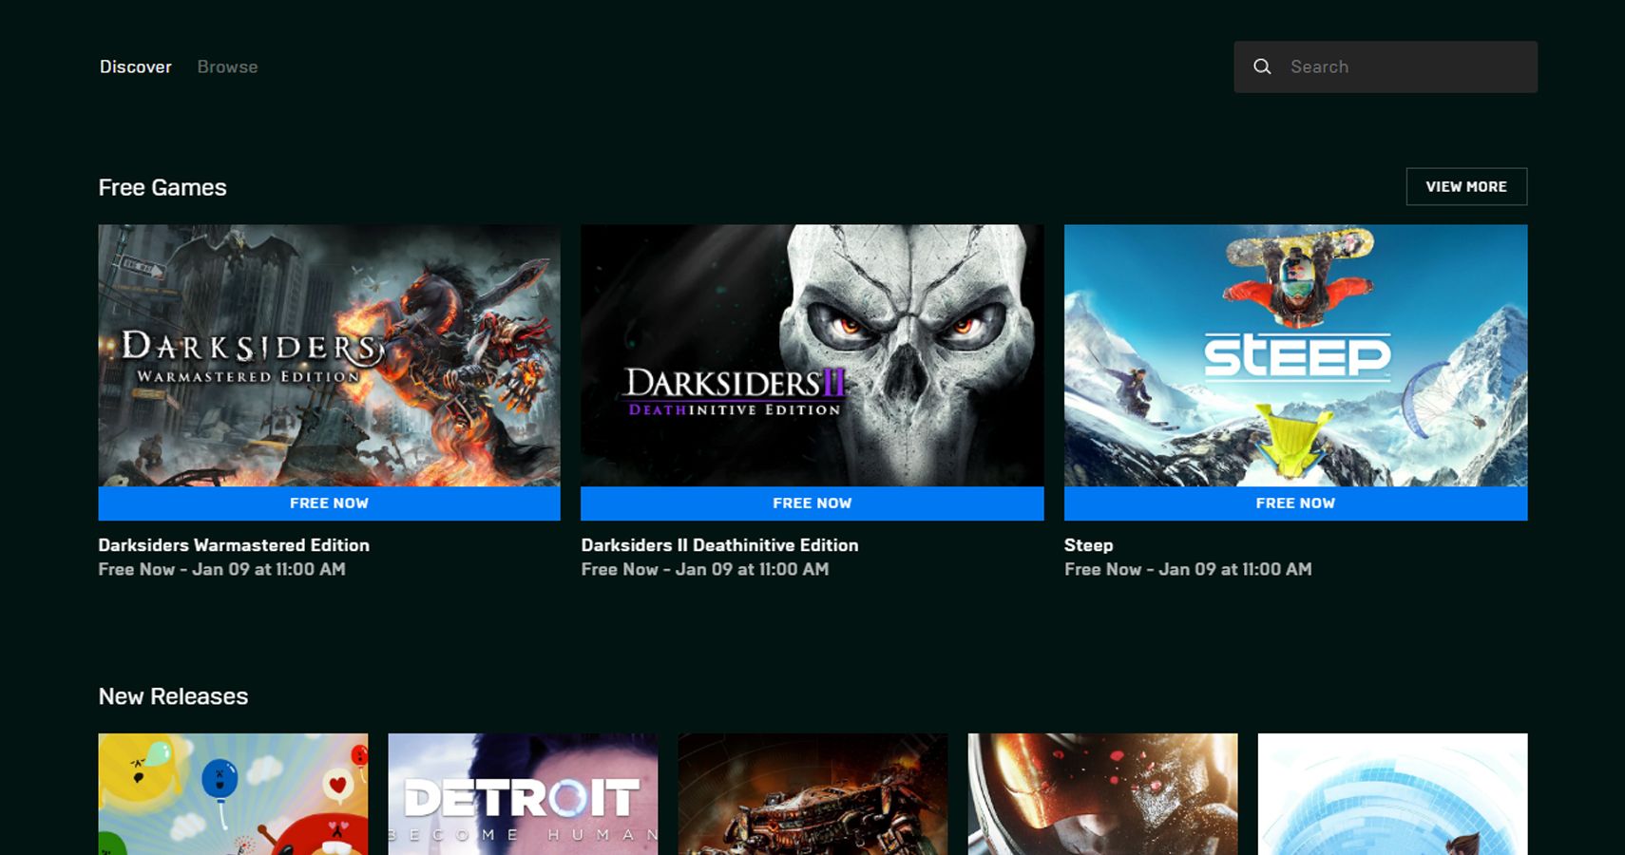The image size is (1625, 855).
Task: Click the View More button
Action: [x=1466, y=186]
